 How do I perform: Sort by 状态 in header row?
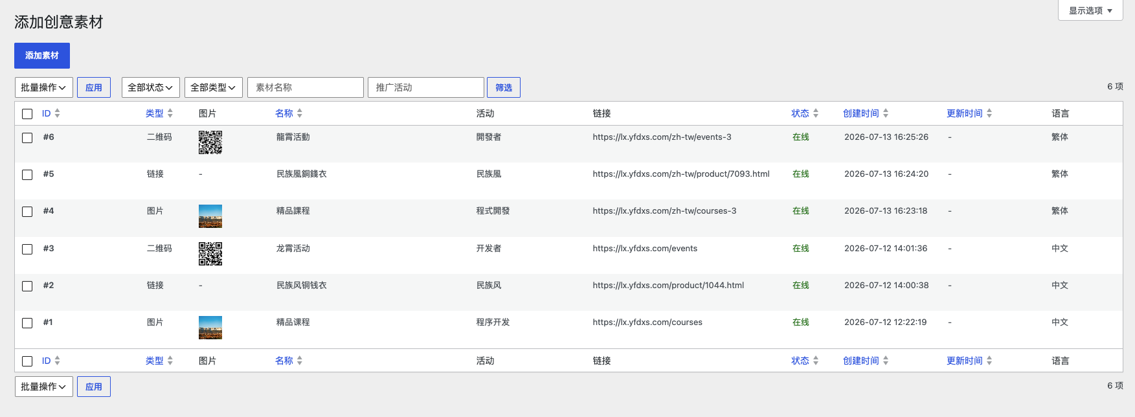(x=800, y=113)
